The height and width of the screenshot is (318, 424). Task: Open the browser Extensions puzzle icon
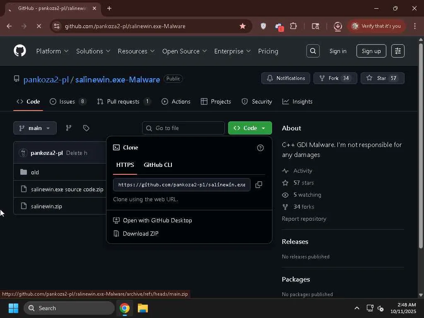(294, 26)
